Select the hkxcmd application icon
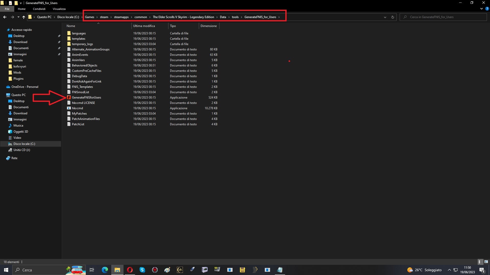This screenshot has width=490, height=275. tap(69, 108)
